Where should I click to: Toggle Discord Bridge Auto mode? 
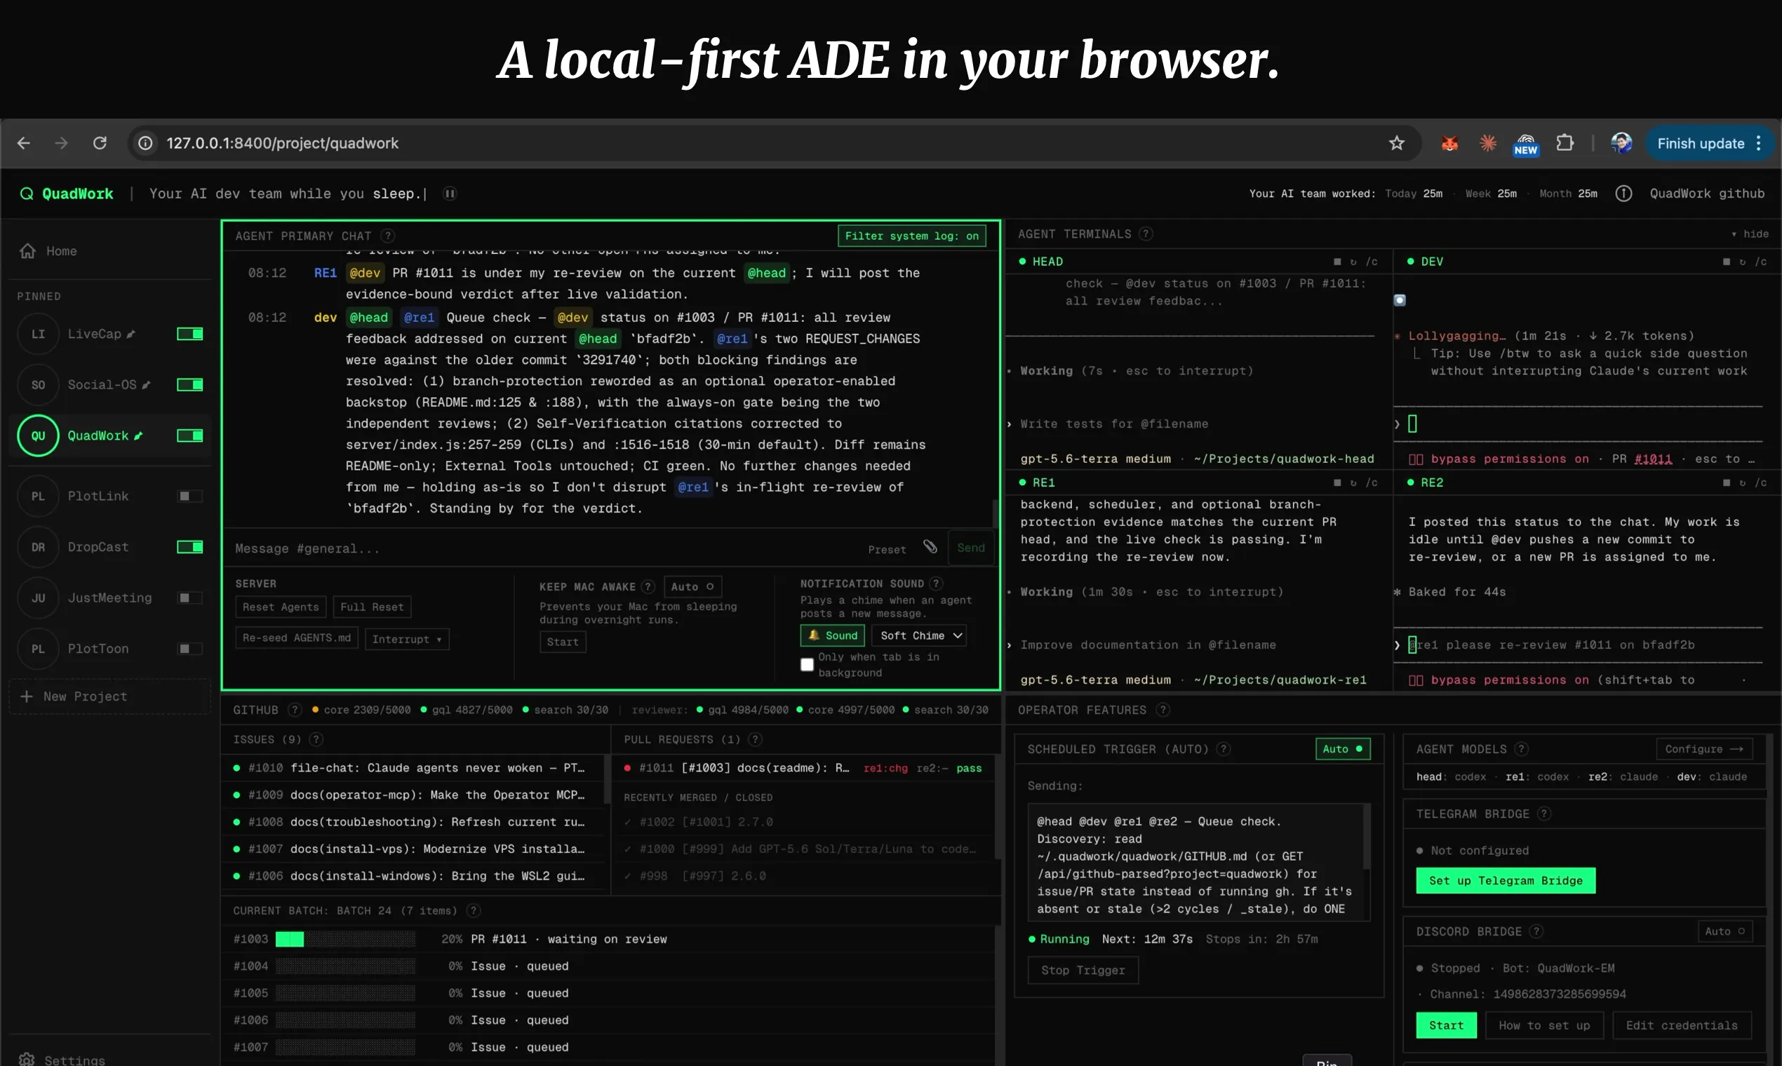[x=1724, y=931]
